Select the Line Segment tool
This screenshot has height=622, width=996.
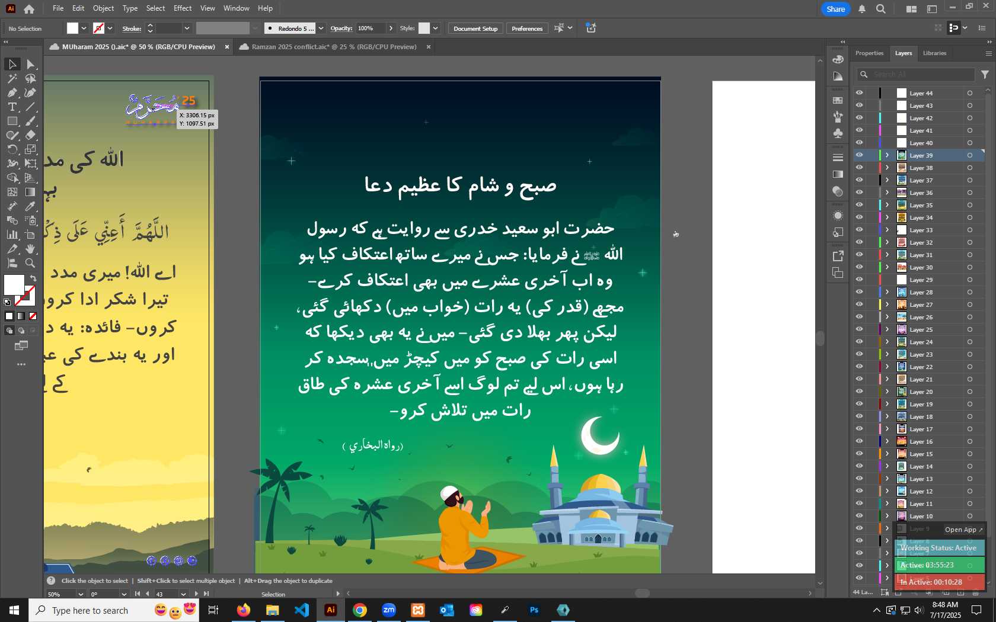[31, 107]
